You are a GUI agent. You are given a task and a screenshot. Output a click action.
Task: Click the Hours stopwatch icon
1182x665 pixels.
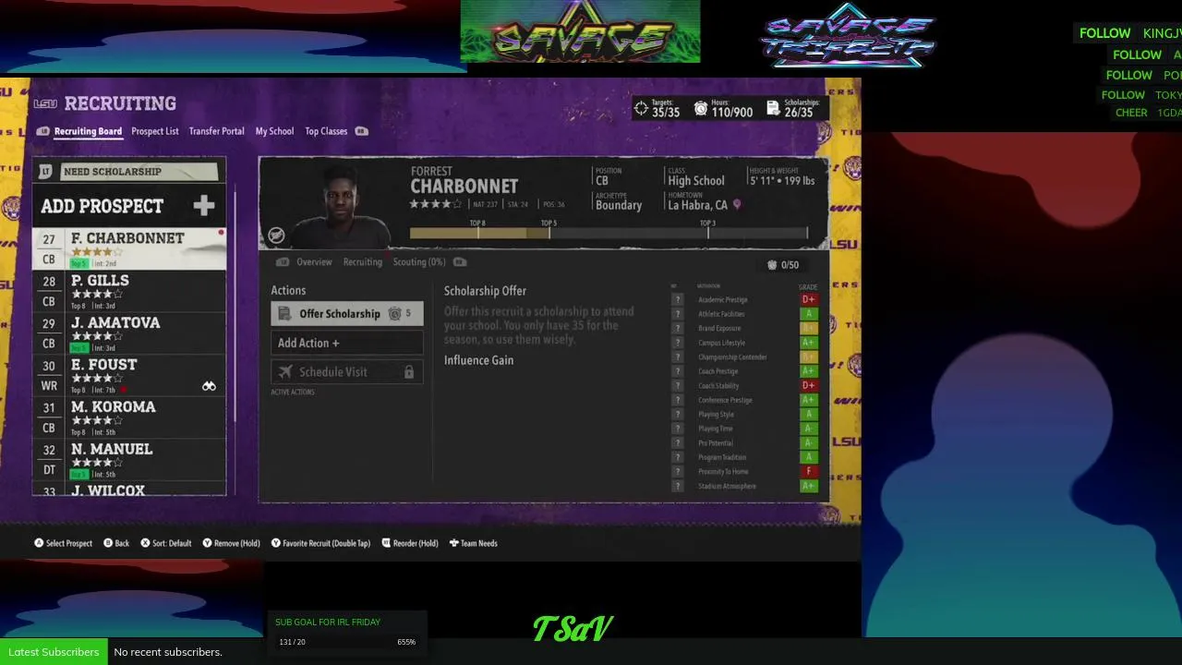[701, 109]
